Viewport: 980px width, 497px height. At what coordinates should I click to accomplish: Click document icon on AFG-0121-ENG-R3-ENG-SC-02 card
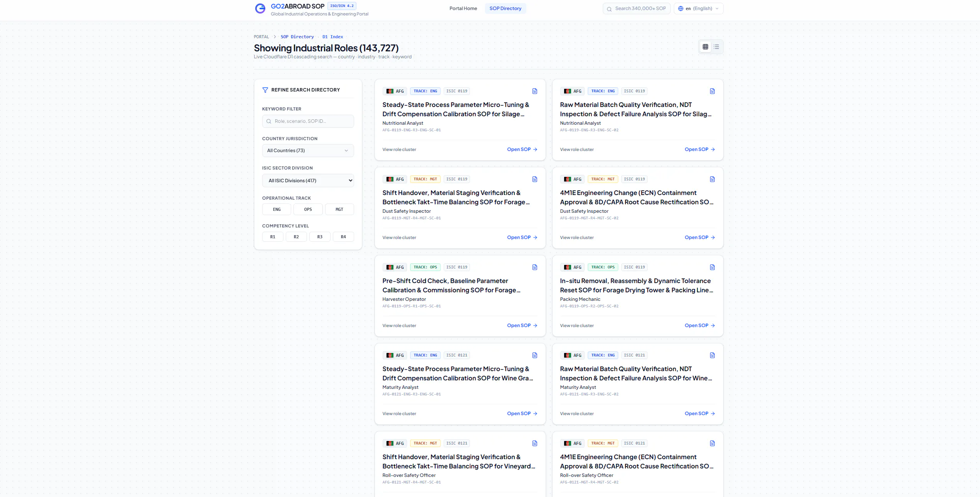pyautogui.click(x=712, y=355)
